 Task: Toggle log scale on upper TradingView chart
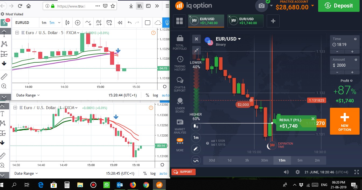pos(155,95)
